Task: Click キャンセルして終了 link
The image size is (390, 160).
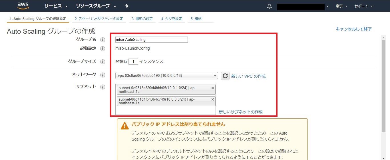Action: [x=353, y=29]
